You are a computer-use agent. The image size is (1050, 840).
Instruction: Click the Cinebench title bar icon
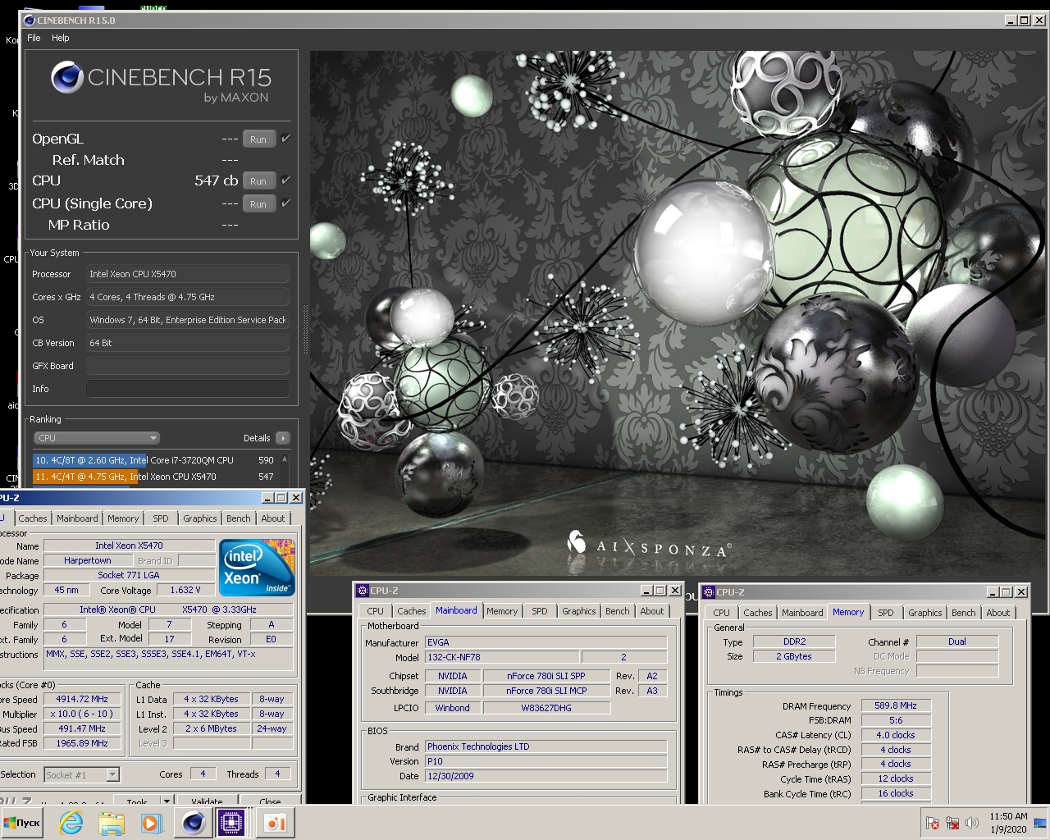click(x=30, y=21)
